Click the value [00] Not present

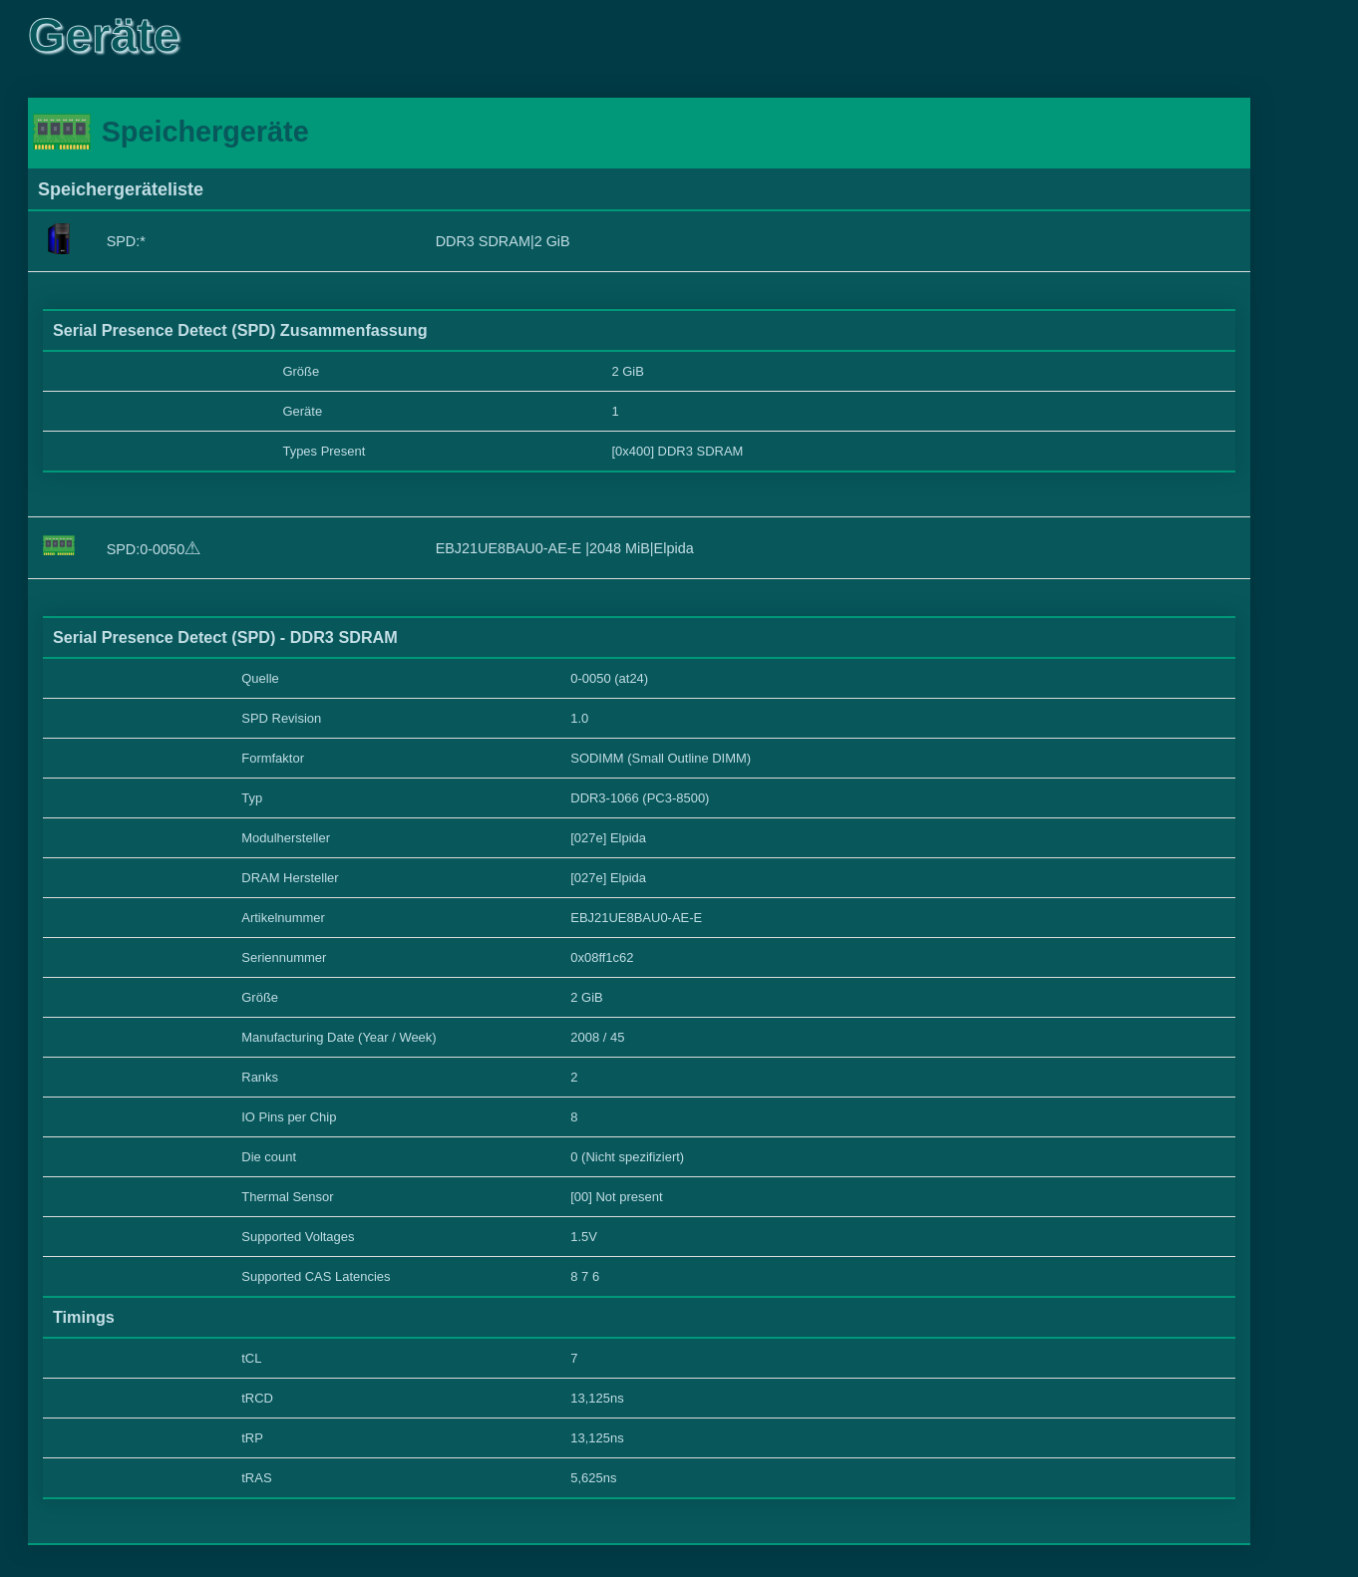pyautogui.click(x=616, y=1197)
